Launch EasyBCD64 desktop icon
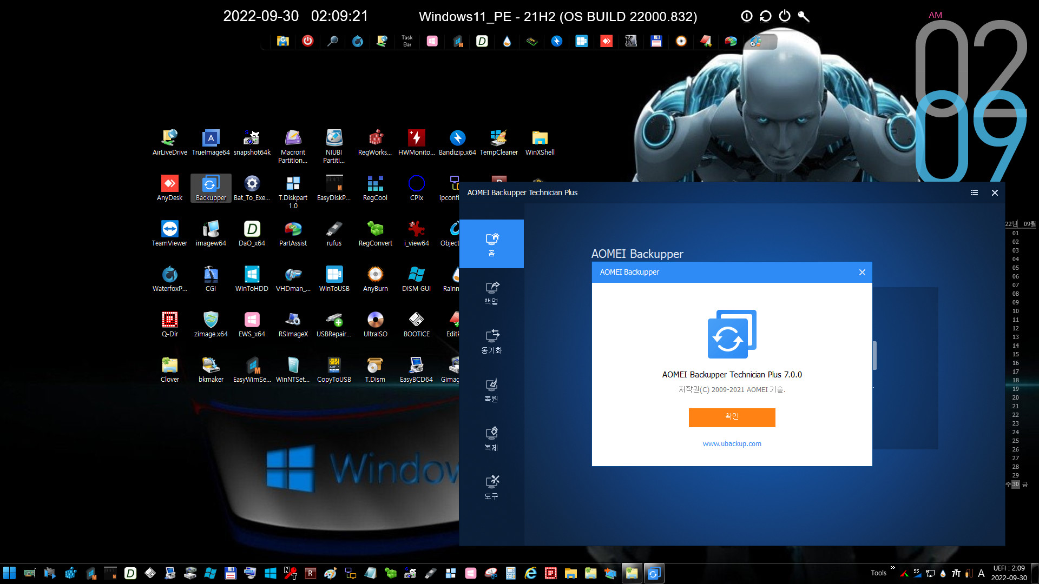 416,370
